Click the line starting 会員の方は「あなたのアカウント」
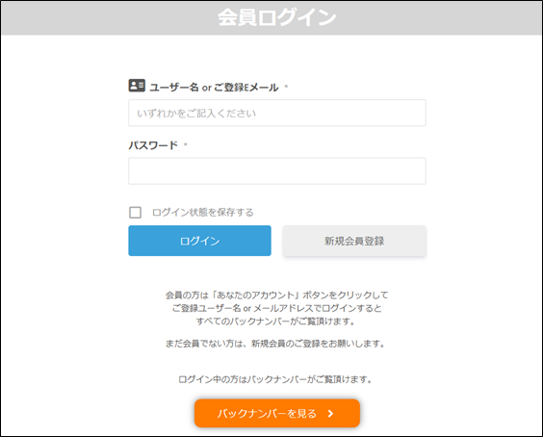Image resolution: width=543 pixels, height=437 pixels. 276,296
